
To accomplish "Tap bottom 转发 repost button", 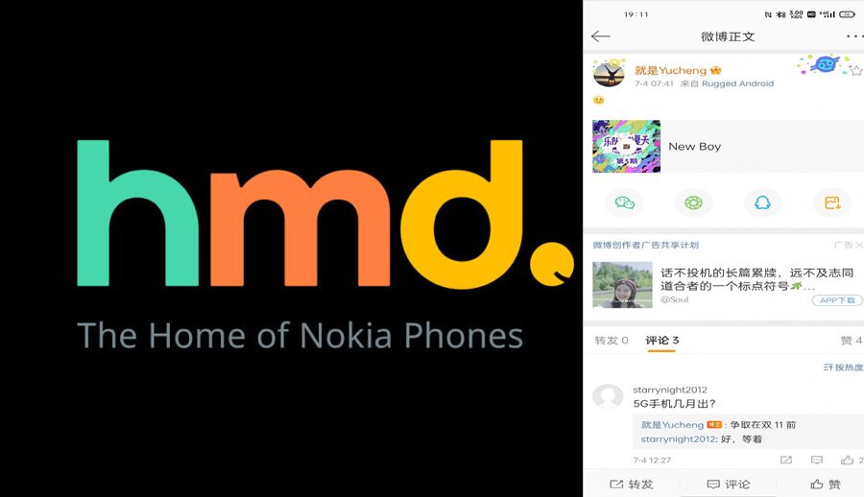I will 632,485.
